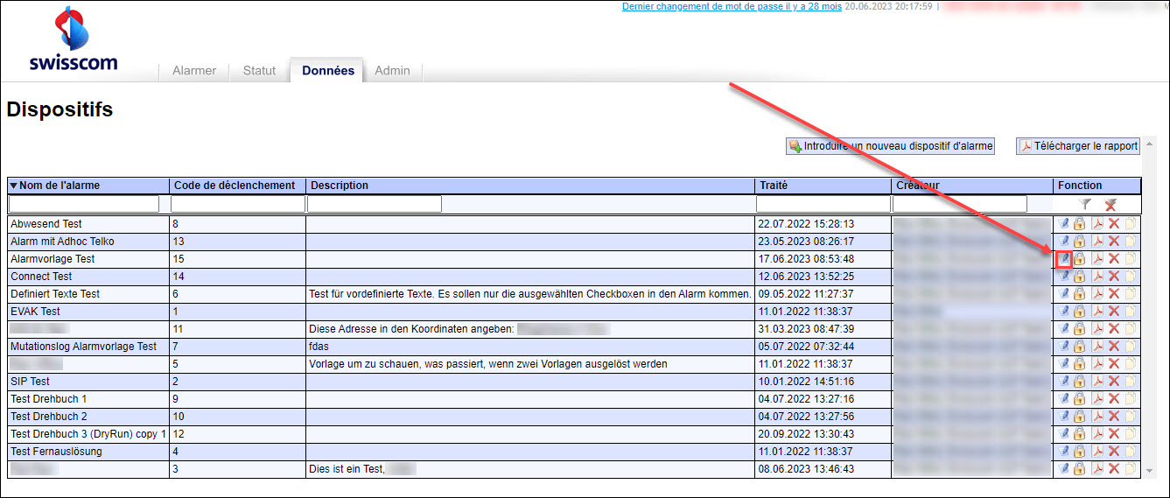Click Introduire un nouveau dispositif d'alarme button
Screen dimensions: 1170x498
(x=891, y=146)
